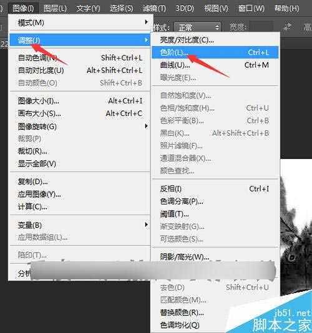Open 颜色查找... adjustment
This screenshot has width=312, height=333.
click(x=215, y=171)
